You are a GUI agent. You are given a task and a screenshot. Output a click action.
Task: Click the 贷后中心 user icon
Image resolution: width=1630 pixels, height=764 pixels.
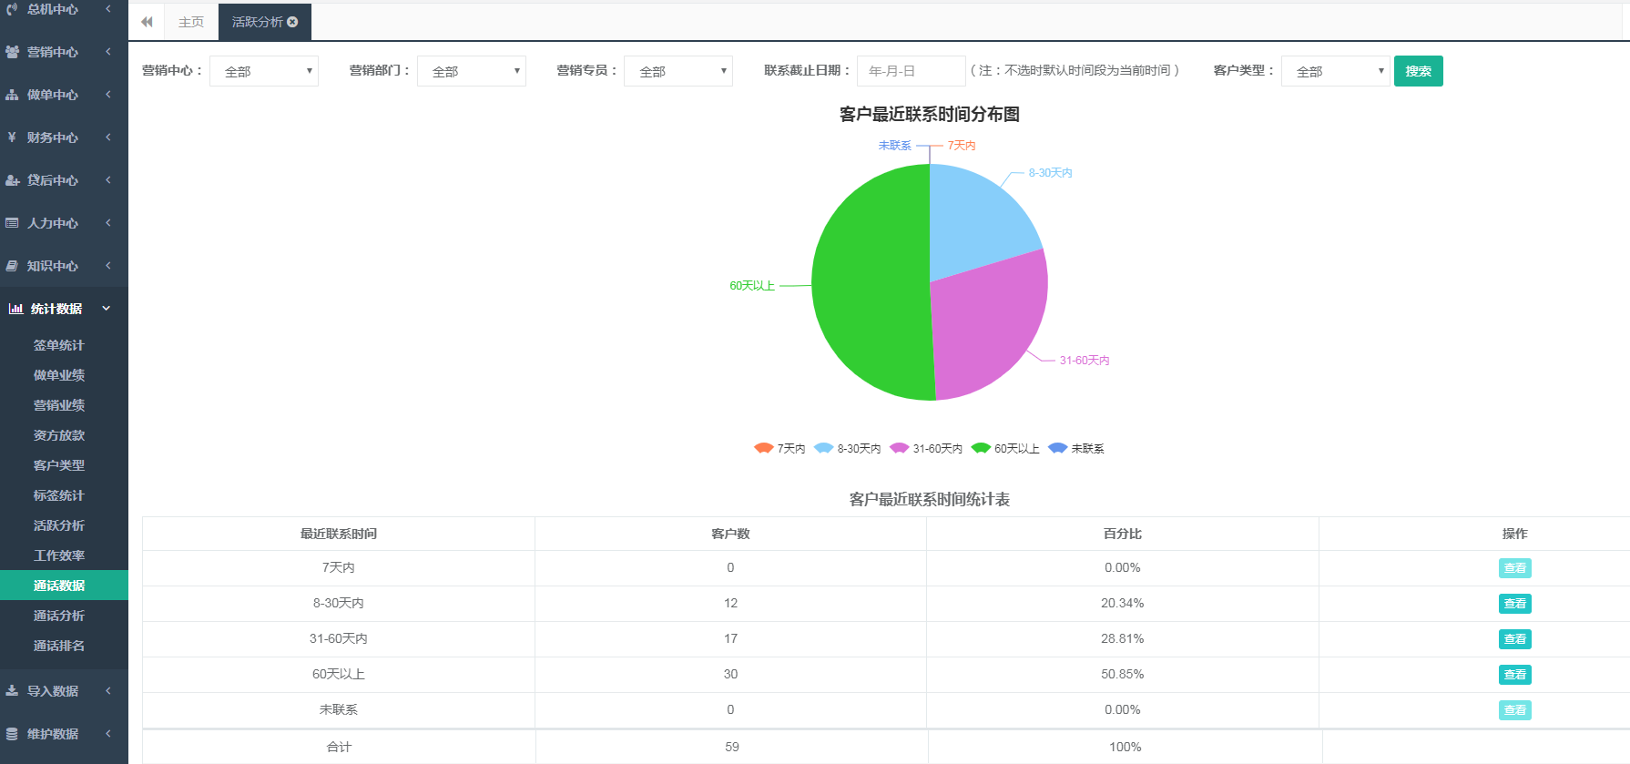12,180
